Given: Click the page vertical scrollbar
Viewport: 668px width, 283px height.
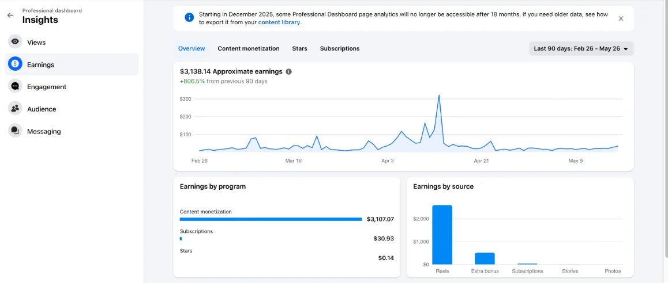Looking at the screenshot, I should pos(666,128).
